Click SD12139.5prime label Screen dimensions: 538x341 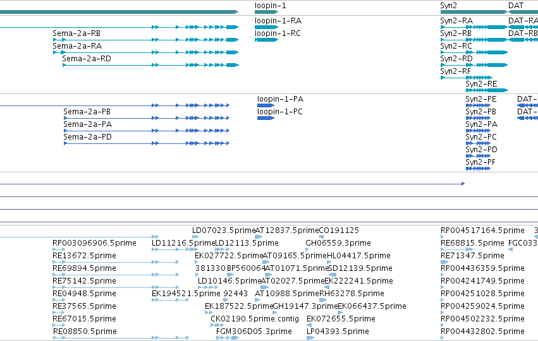click(360, 268)
